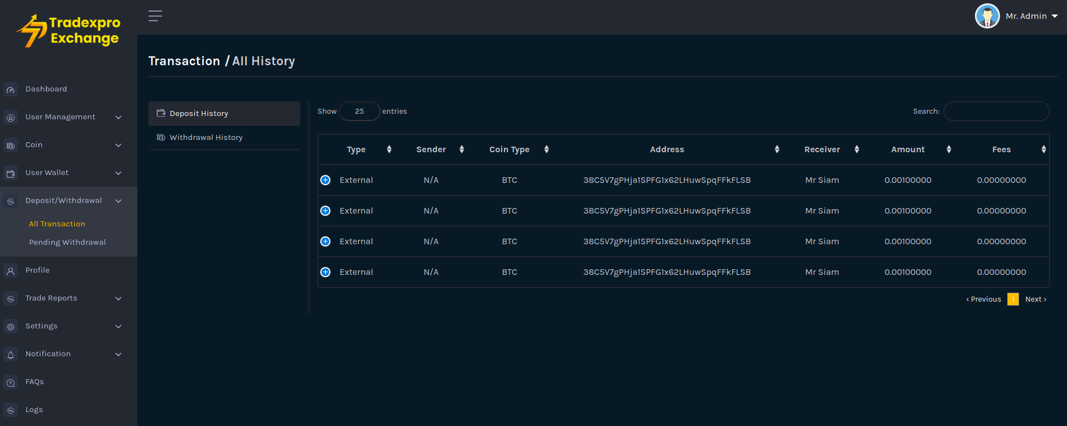The image size is (1067, 426).
Task: Click the Dashboard speedometer icon
Action: pos(11,90)
